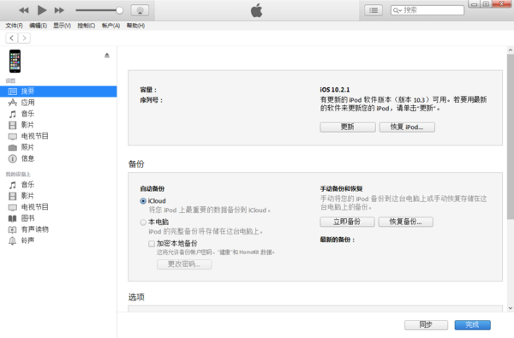Open the AirPlay output button
This screenshot has width=514, height=338.
pyautogui.click(x=140, y=10)
